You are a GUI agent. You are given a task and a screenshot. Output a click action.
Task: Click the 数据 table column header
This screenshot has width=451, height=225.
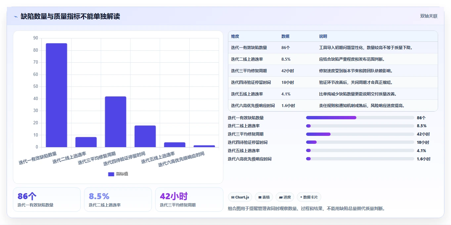point(286,36)
